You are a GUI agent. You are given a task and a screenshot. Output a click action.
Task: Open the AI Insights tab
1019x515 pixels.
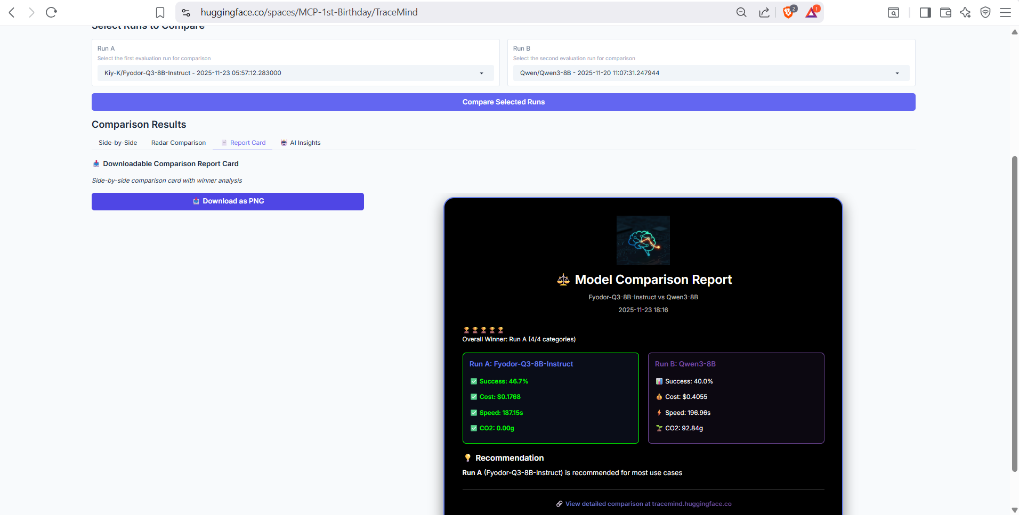click(301, 143)
